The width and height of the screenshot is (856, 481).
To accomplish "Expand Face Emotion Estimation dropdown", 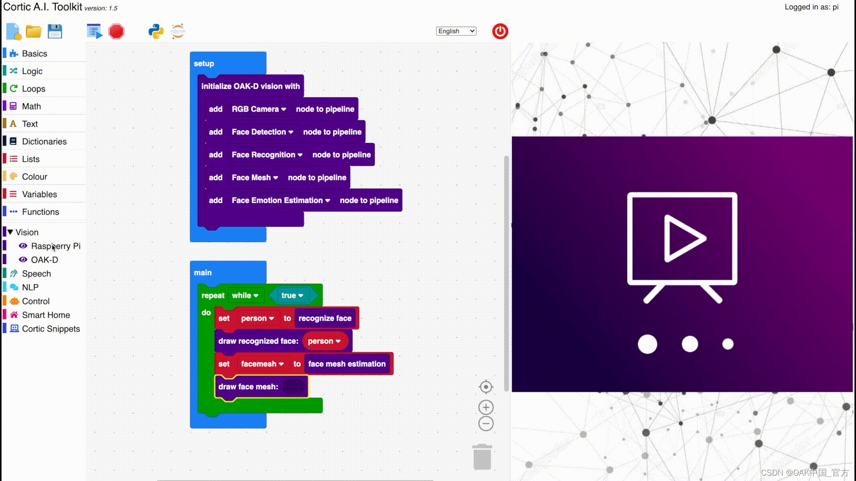I will 328,200.
